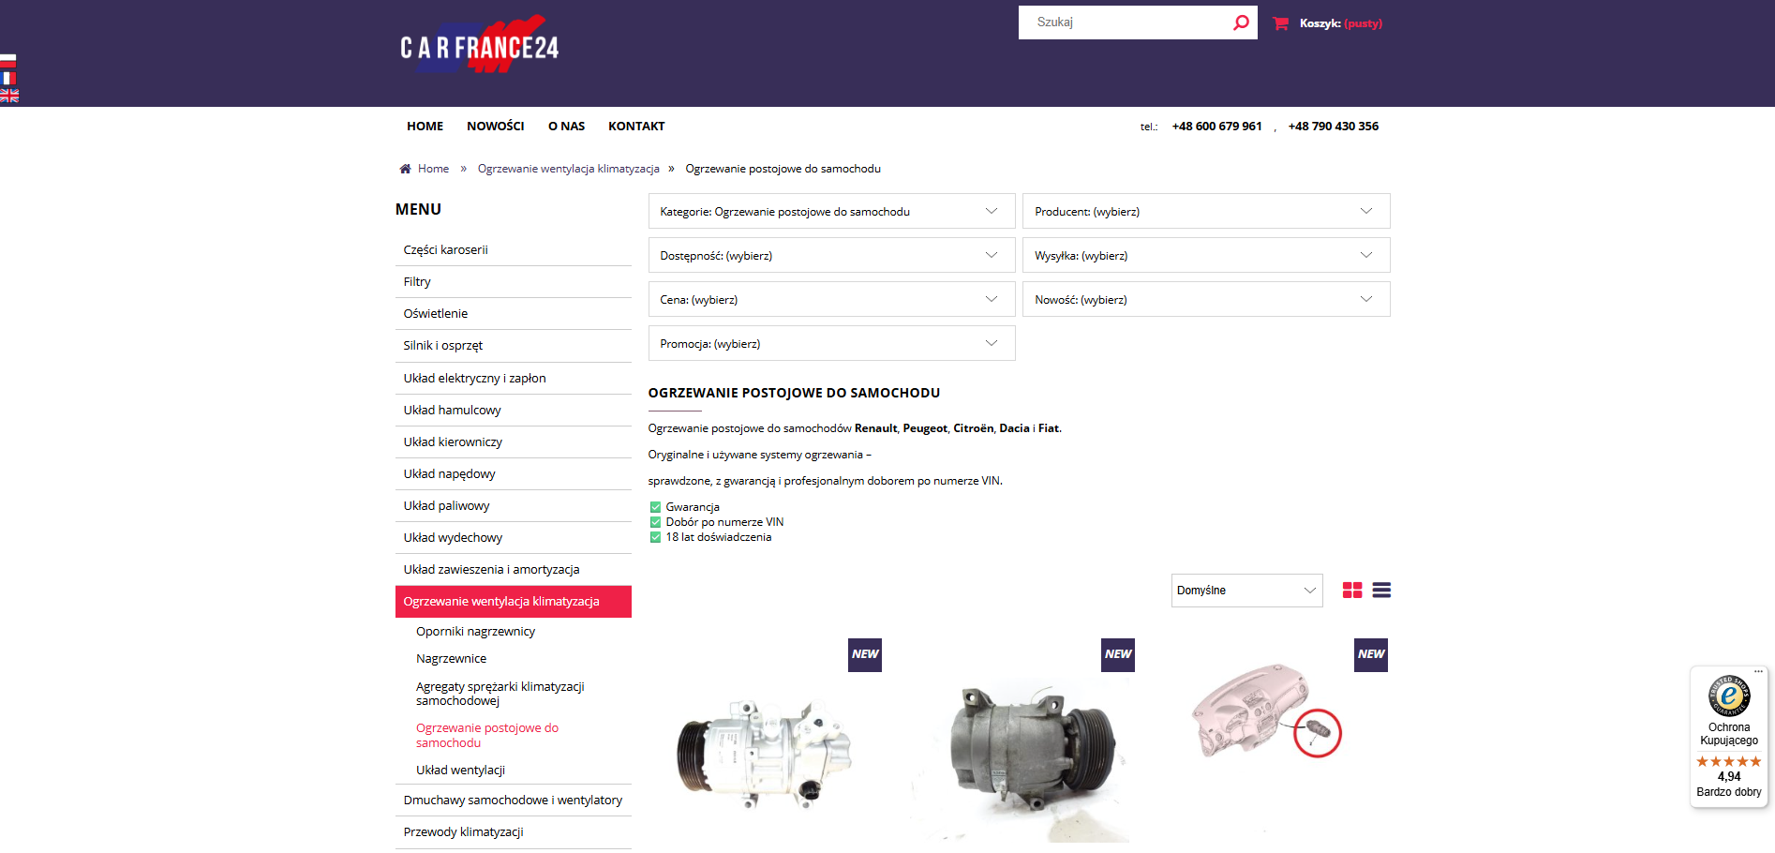Expand the Producent filter dropdown
1775x853 pixels.
pos(1205,212)
